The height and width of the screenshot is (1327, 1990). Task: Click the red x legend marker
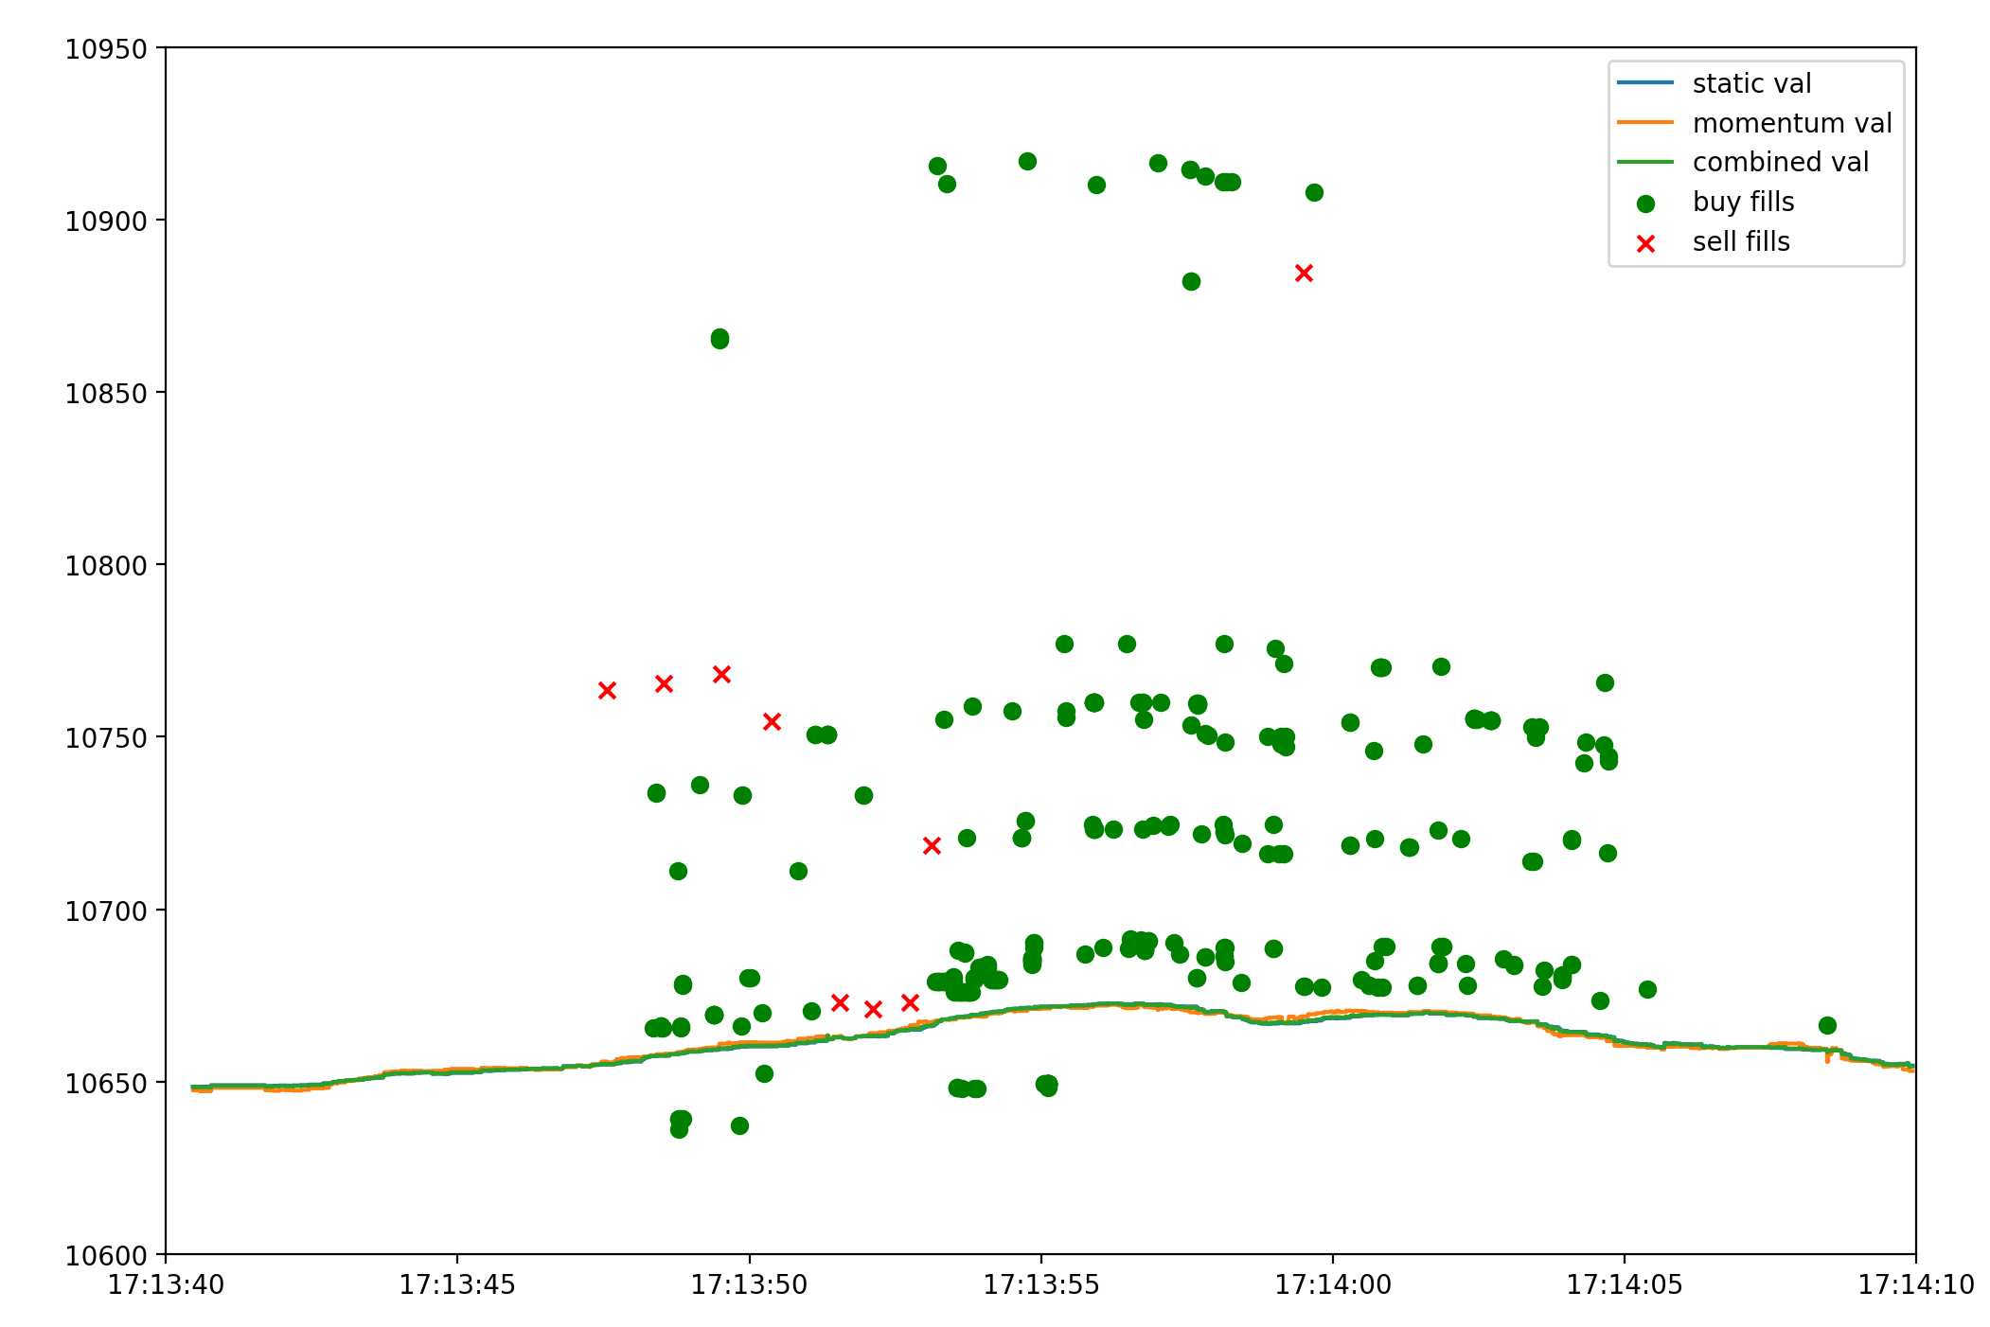pyautogui.click(x=1645, y=243)
